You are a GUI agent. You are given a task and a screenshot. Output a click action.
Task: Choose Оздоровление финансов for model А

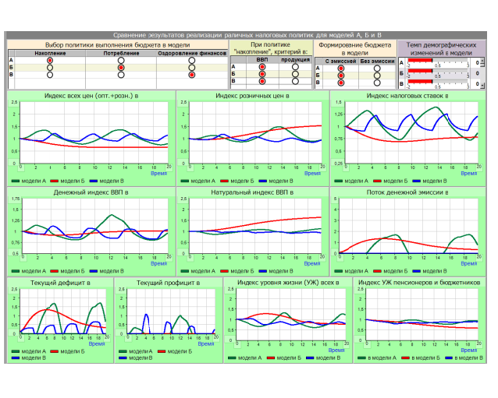pos(191,60)
